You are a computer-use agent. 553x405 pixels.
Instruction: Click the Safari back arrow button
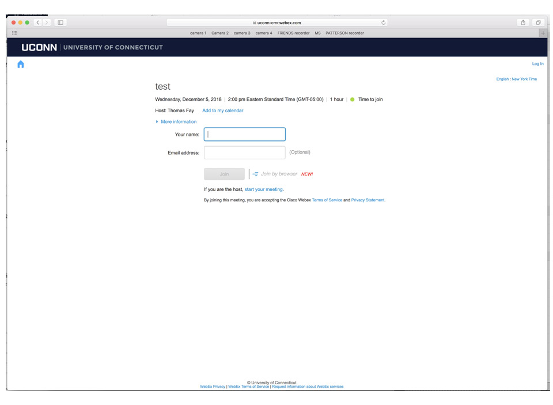(x=38, y=22)
